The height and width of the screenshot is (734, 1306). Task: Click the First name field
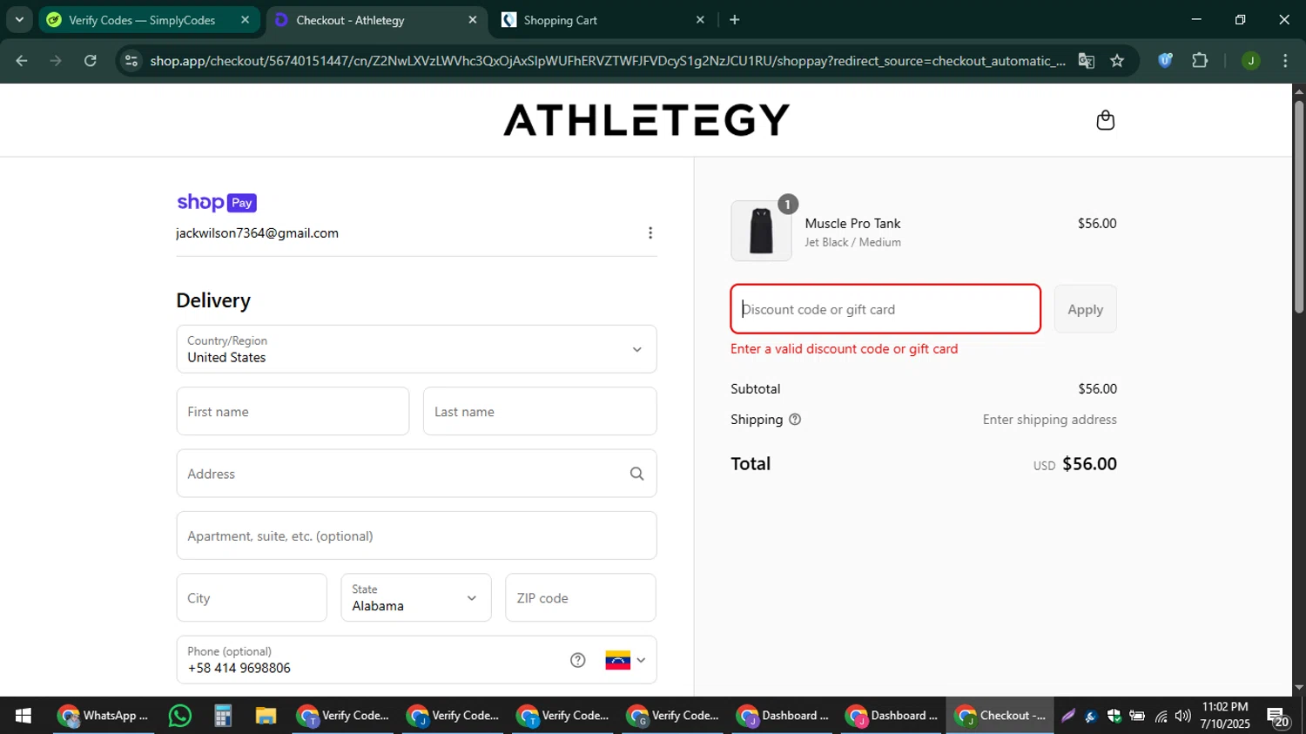tap(293, 411)
